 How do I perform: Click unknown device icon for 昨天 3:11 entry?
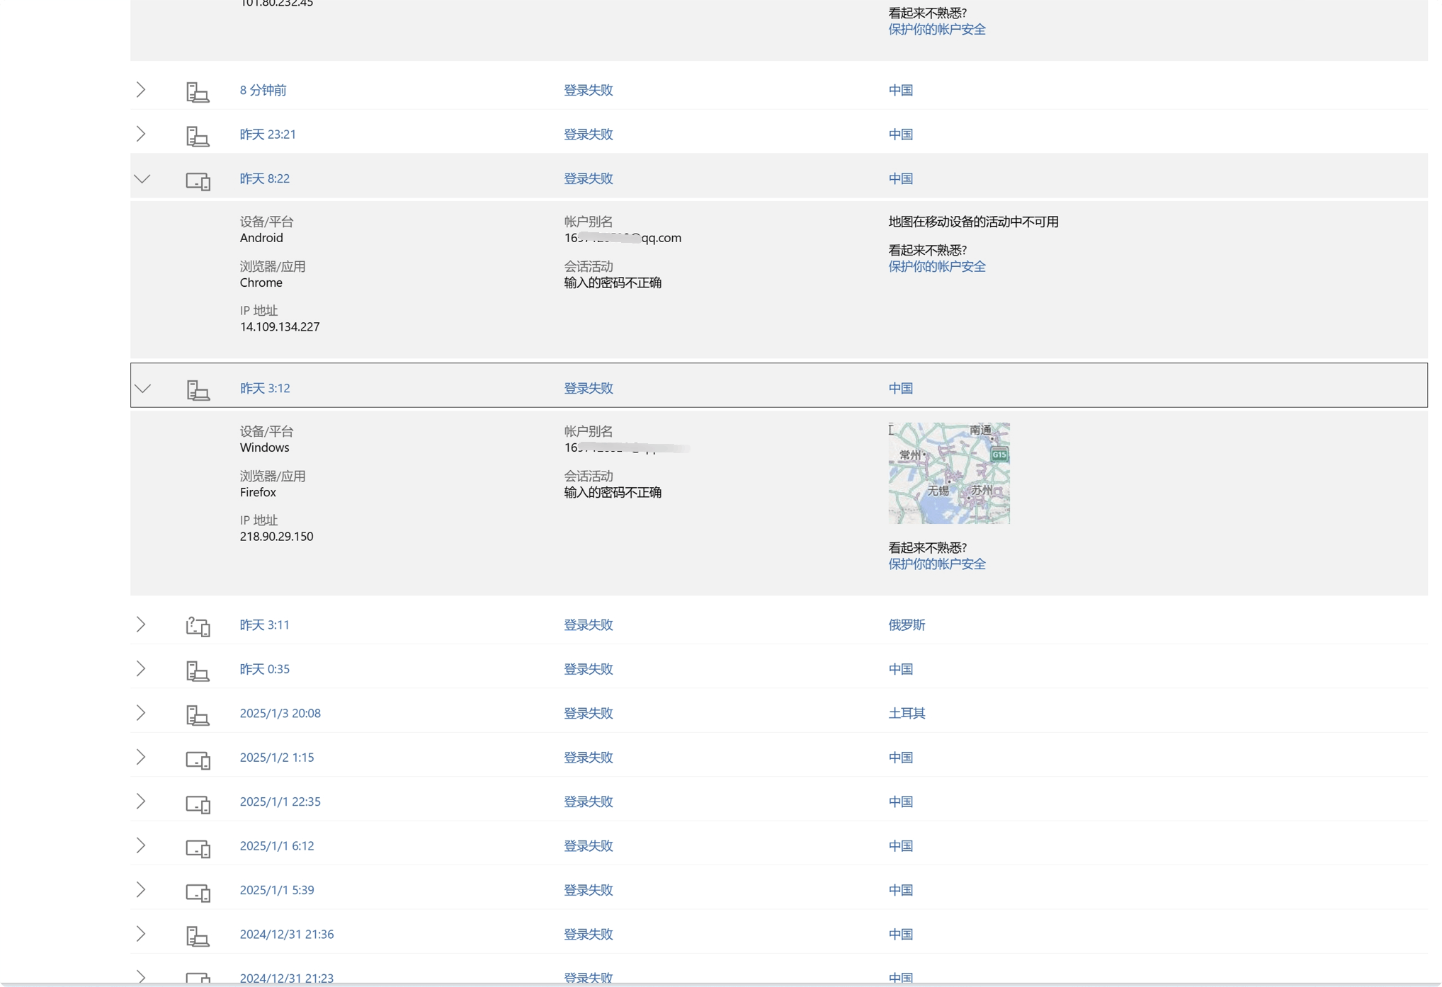pos(198,626)
